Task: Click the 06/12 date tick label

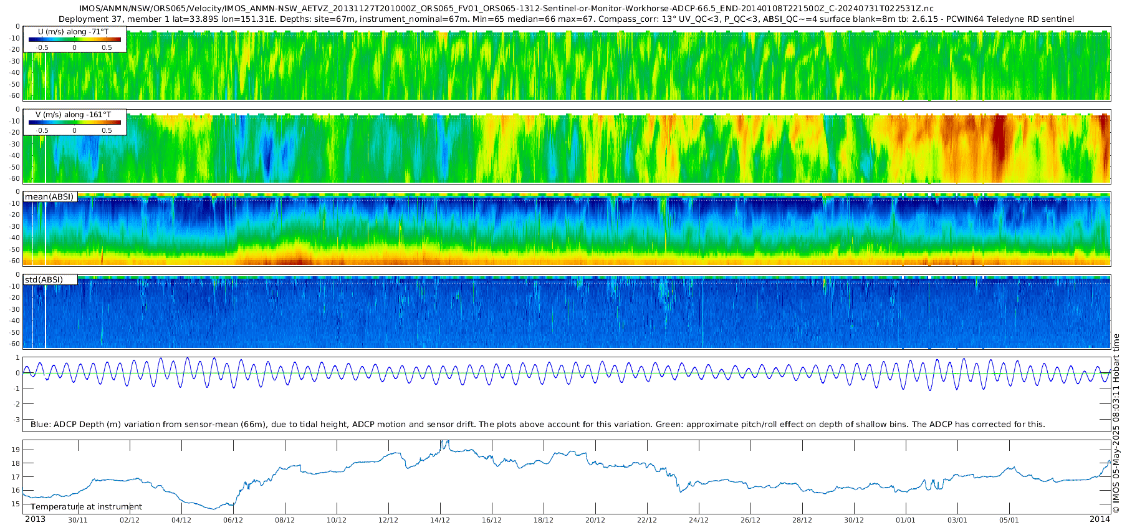Action: [x=233, y=520]
